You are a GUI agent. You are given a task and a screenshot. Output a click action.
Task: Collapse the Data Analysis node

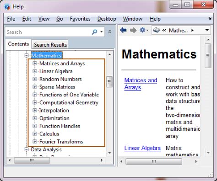(27, 149)
